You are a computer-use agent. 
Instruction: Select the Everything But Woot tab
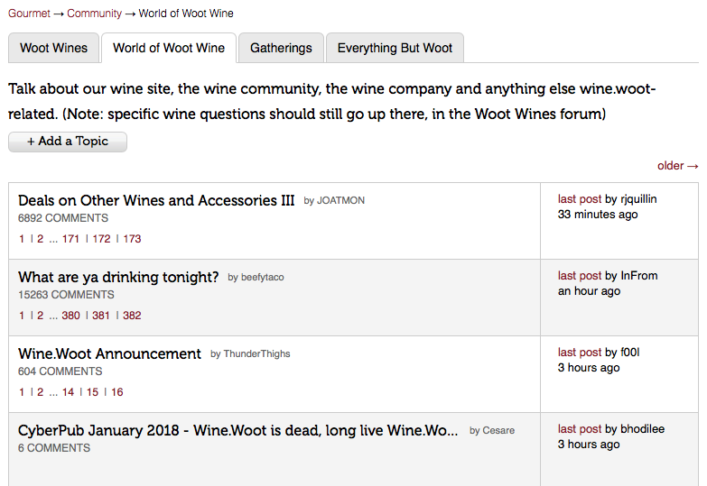tap(395, 48)
